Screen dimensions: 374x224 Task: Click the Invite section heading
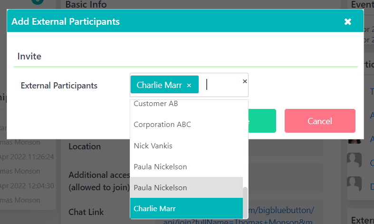pyautogui.click(x=29, y=57)
